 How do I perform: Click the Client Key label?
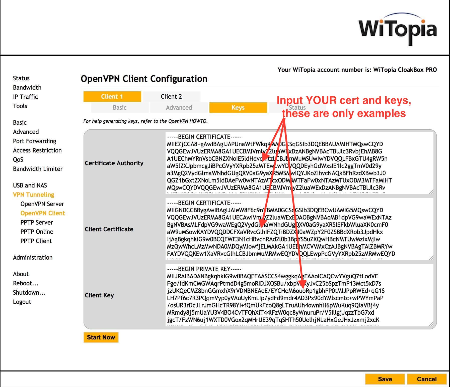click(99, 295)
